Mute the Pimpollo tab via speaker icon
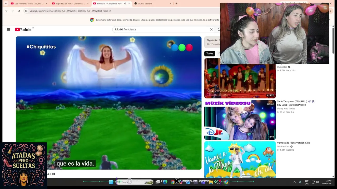337x189 pixels. click(x=125, y=3)
